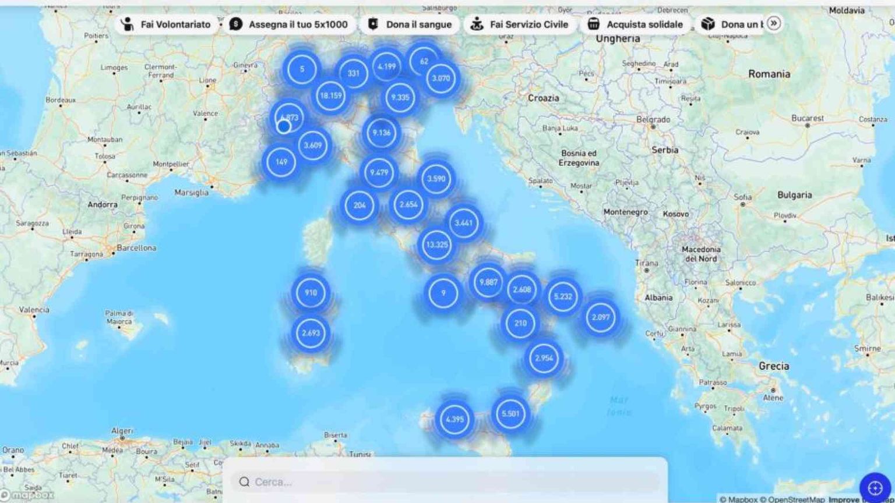
Task: Click the 13.325 cluster marker near Rome
Action: click(x=436, y=245)
